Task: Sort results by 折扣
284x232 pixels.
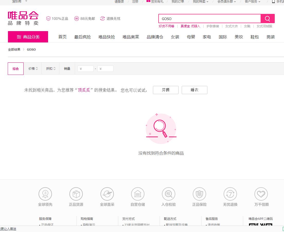Action: coord(51,68)
